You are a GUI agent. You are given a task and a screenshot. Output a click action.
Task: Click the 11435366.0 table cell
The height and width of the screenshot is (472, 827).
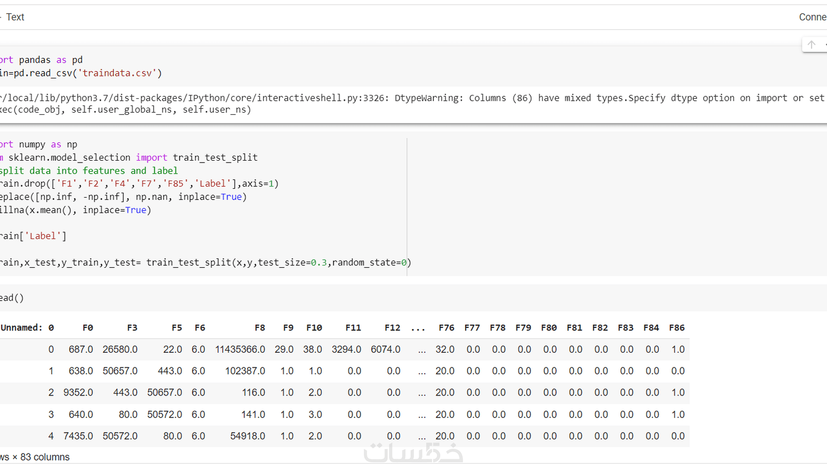click(x=240, y=349)
